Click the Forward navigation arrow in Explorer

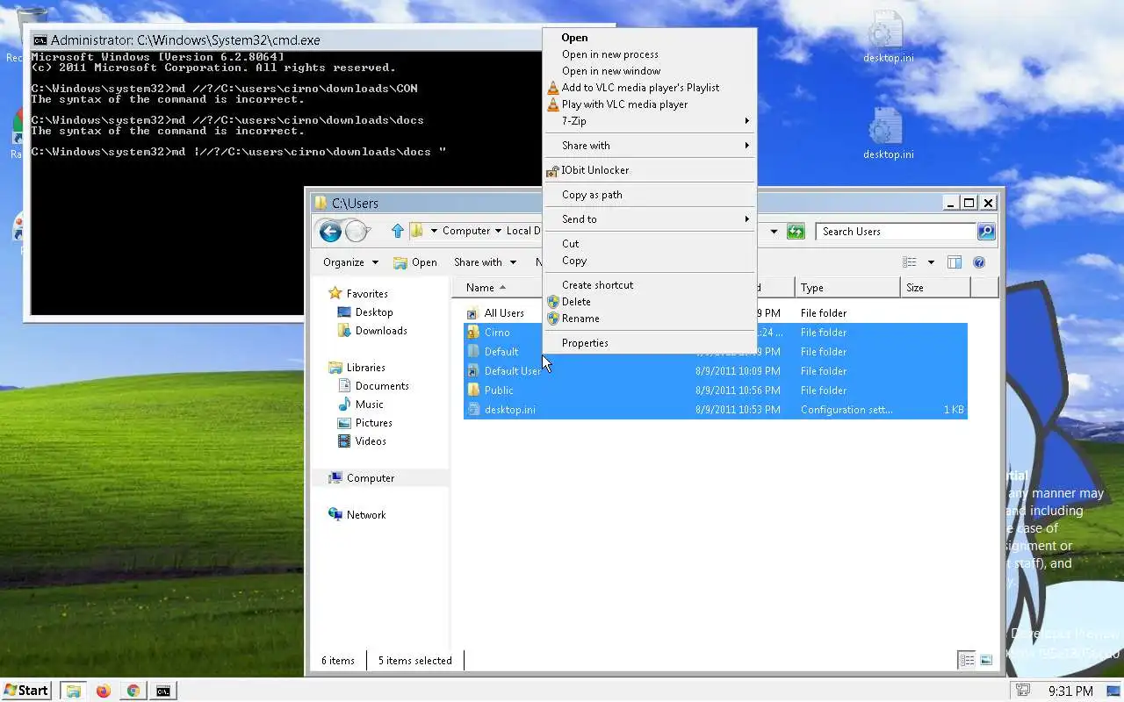point(356,232)
